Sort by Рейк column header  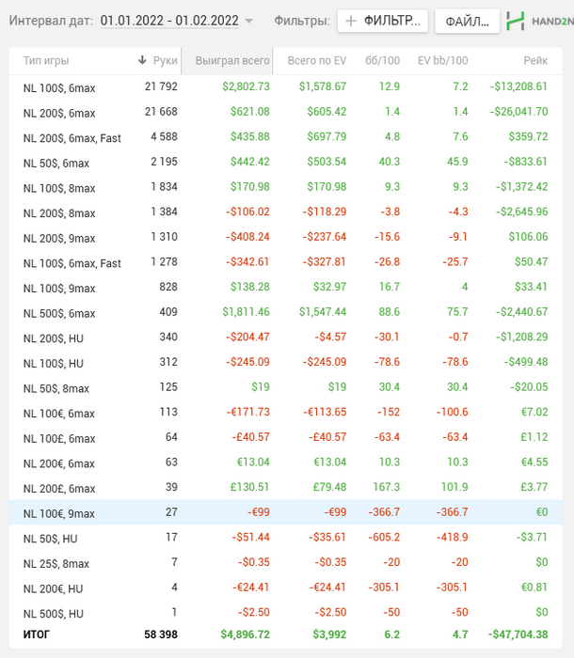pos(535,61)
